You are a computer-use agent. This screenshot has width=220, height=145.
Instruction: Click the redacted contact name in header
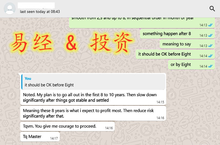pos(36,5)
